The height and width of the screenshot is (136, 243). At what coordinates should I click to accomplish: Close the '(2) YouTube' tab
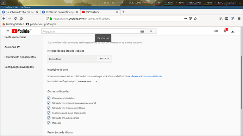[x=117, y=12]
